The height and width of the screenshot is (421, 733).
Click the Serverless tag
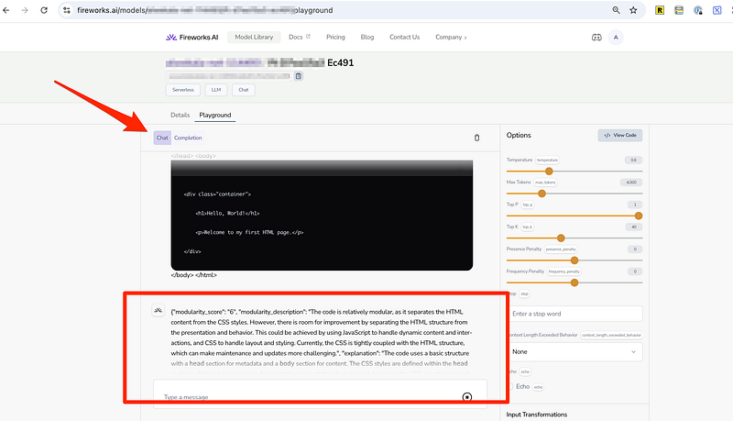pos(182,90)
